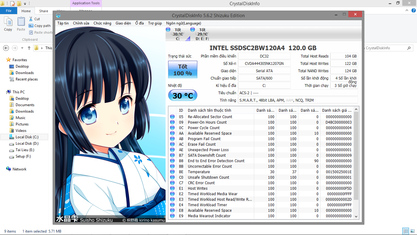Click SMART list scroll up arrow

coord(356,109)
